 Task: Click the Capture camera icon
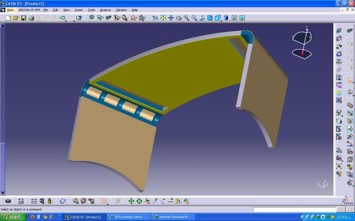tap(8, 201)
